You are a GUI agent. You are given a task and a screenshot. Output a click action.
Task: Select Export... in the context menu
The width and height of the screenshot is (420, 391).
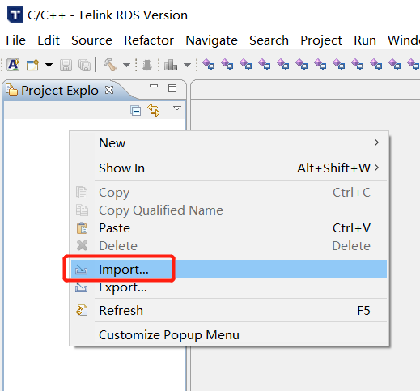click(229, 287)
